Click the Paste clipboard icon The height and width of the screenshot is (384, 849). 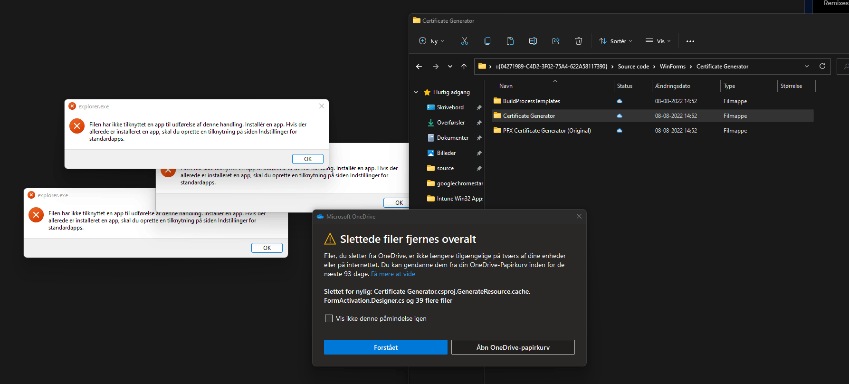point(510,41)
